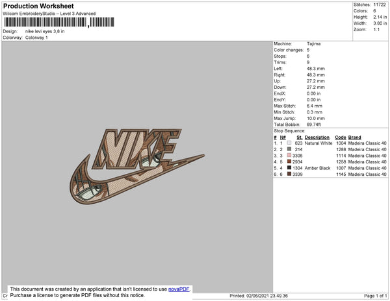390x301 pixels.
Task: Click the Nike embroidery design preview
Action: 137,167
